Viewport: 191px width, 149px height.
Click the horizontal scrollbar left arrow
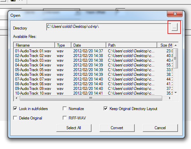(16, 98)
